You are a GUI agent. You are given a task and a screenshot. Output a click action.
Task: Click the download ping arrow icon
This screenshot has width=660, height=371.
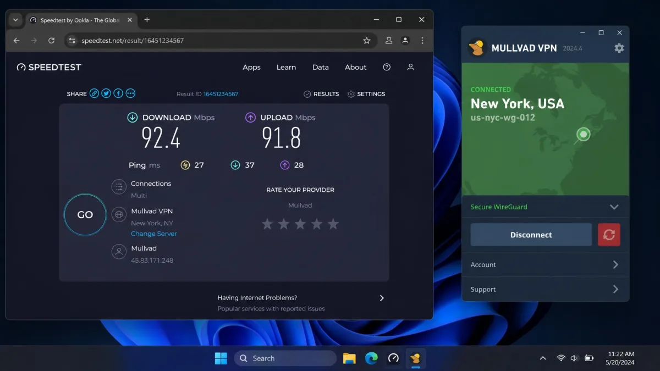[x=235, y=165]
